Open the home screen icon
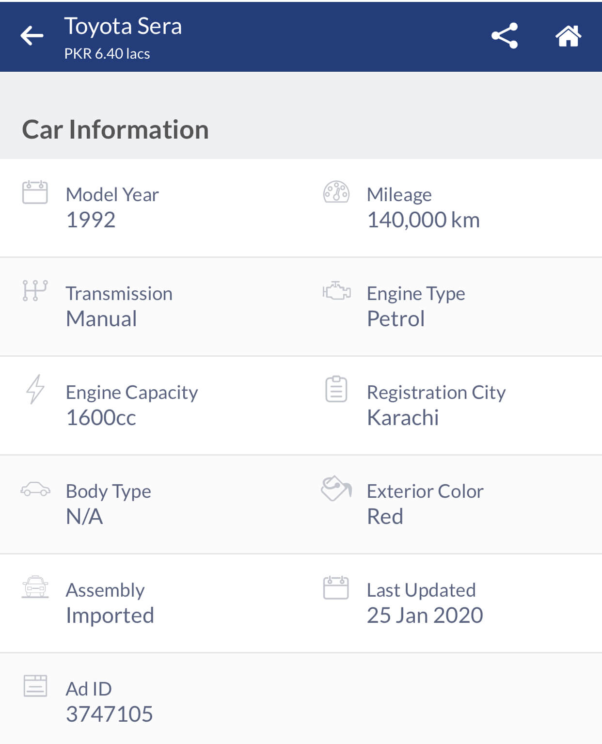 point(568,36)
